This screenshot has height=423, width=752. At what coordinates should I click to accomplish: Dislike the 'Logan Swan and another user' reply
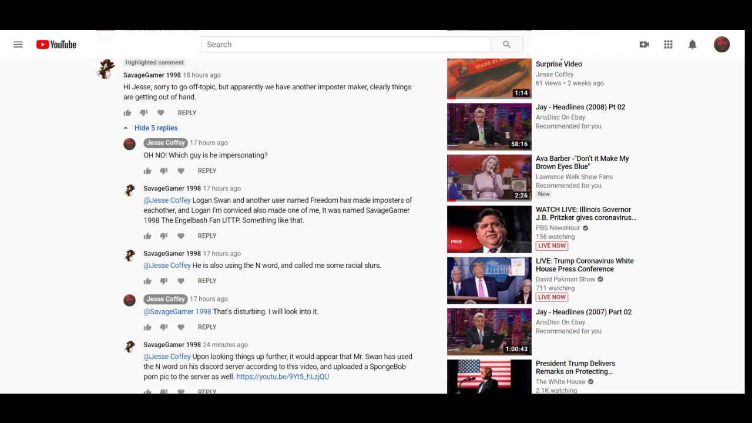[164, 236]
